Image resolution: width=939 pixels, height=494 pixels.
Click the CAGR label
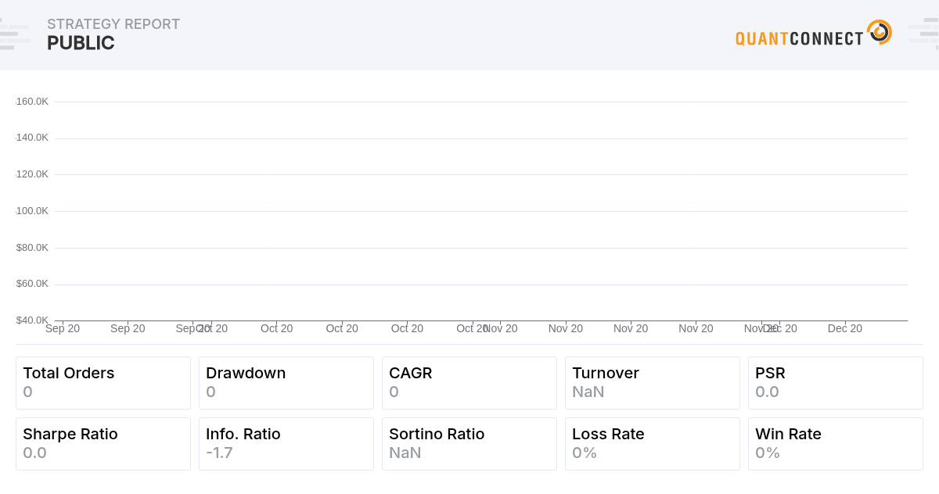click(x=411, y=373)
